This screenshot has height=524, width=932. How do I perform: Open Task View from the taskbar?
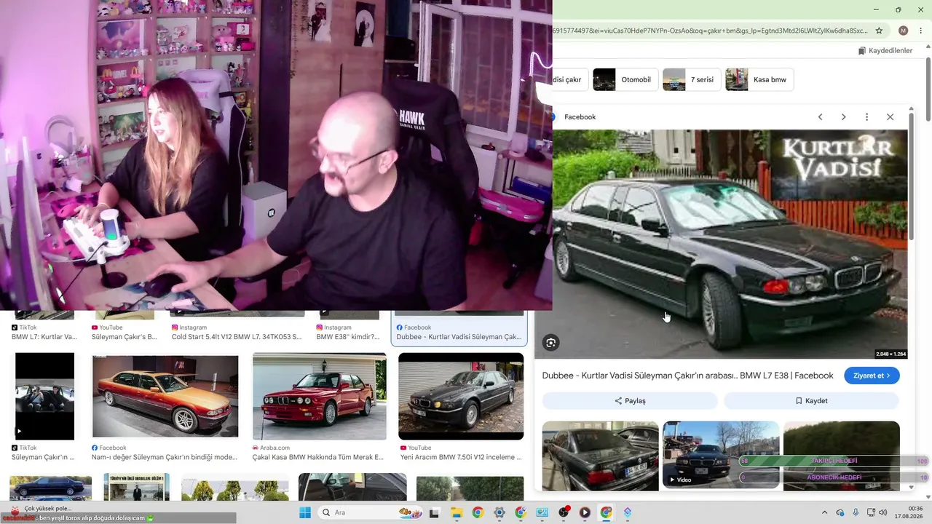[435, 512]
